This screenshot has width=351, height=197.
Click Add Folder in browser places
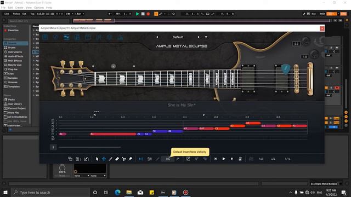tap(15, 125)
